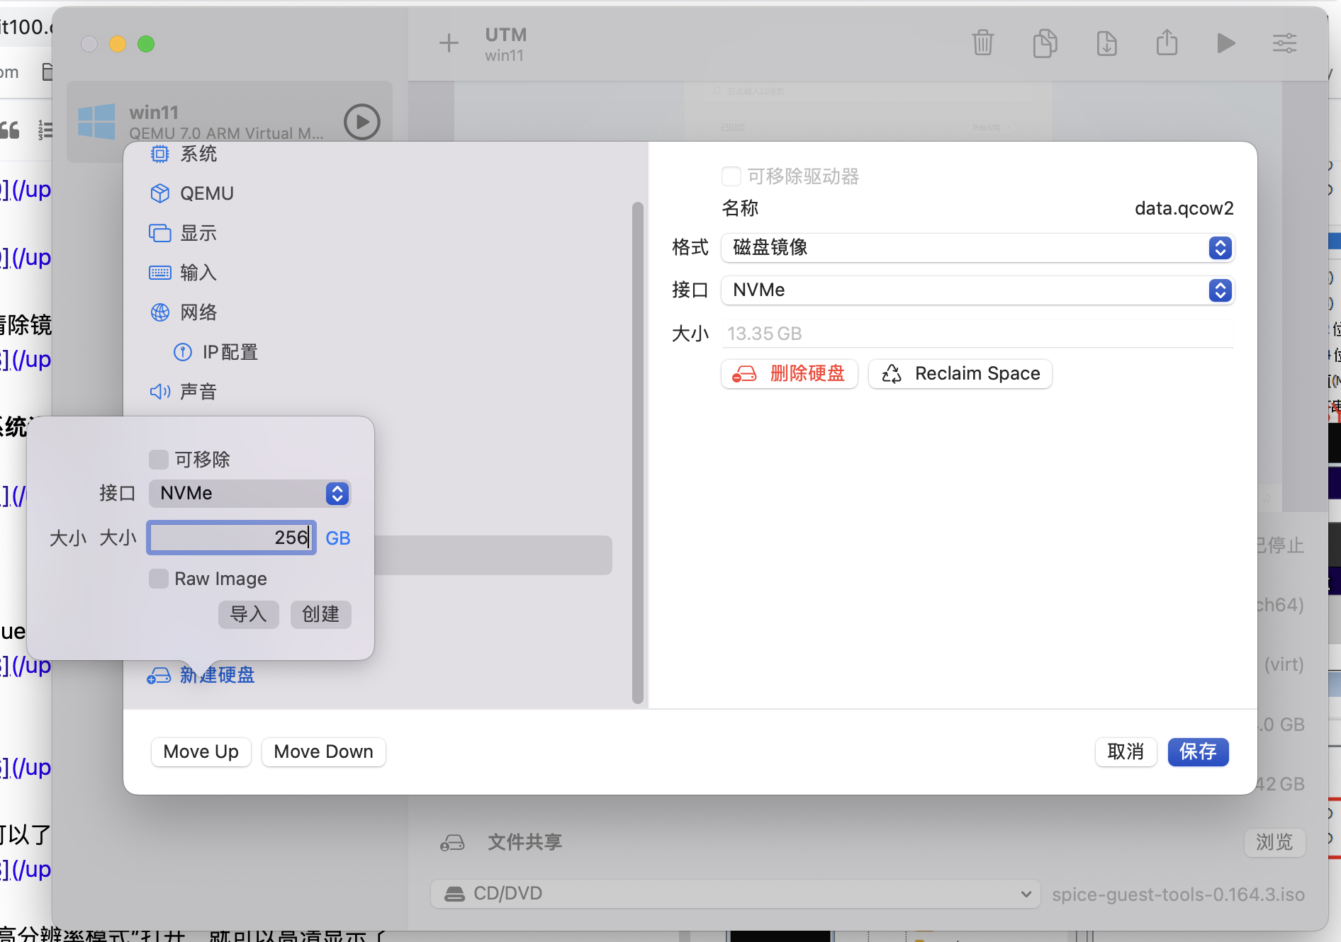1341x942 pixels.
Task: Click the disabled 13.35 GB size field
Action: point(977,334)
